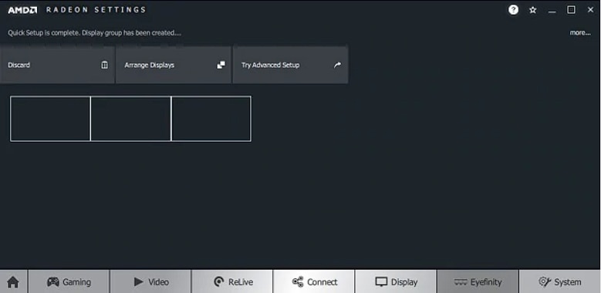Open the ReLive tab

(x=232, y=282)
